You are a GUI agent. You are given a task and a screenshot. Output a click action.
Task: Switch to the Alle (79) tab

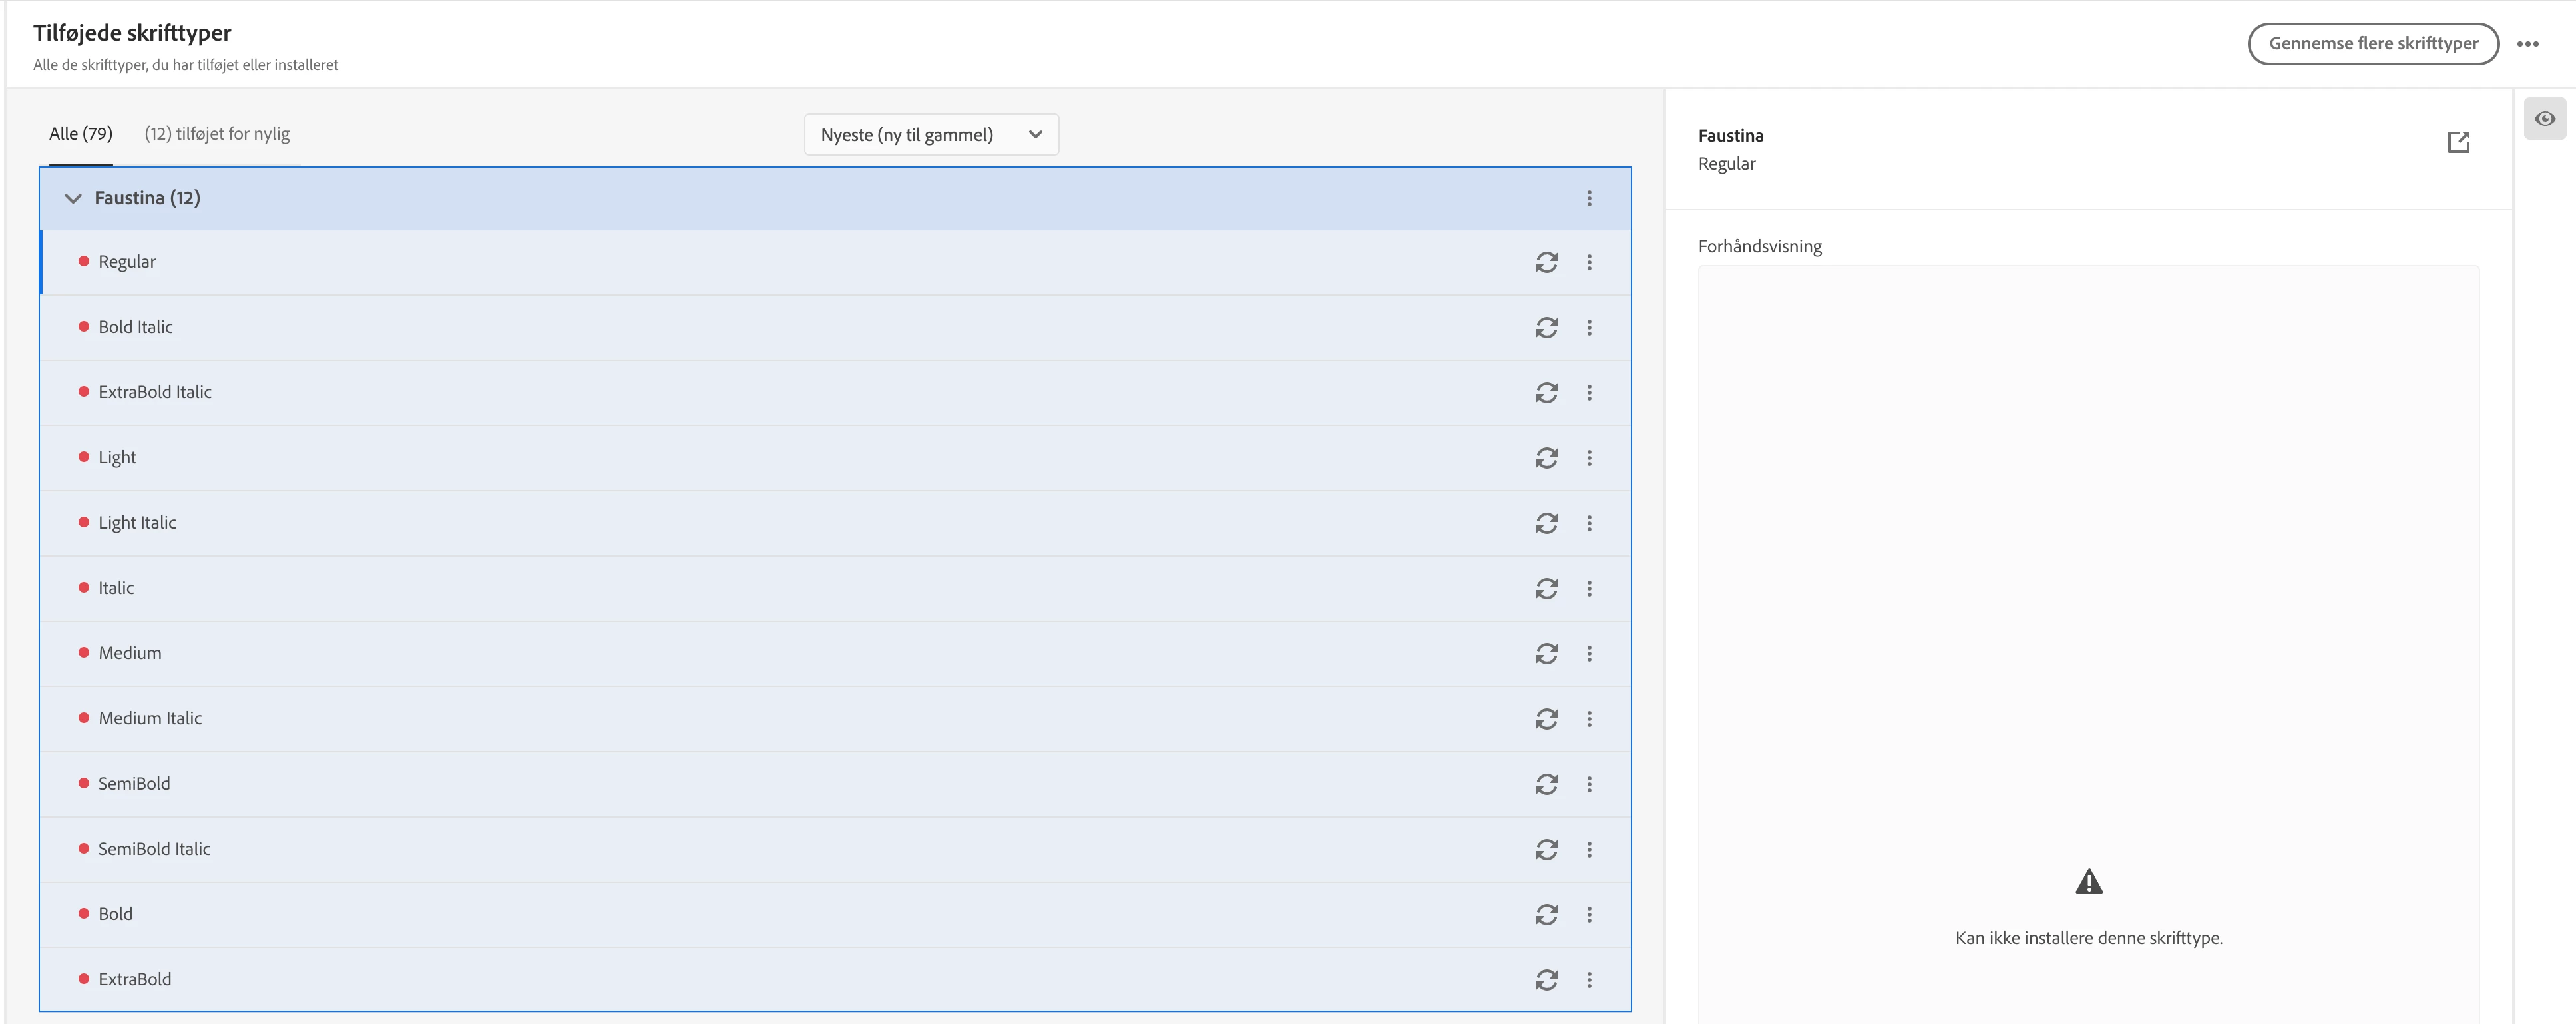pos(81,134)
